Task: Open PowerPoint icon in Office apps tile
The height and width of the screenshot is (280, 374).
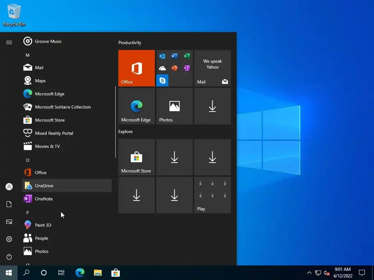Action: (174, 68)
